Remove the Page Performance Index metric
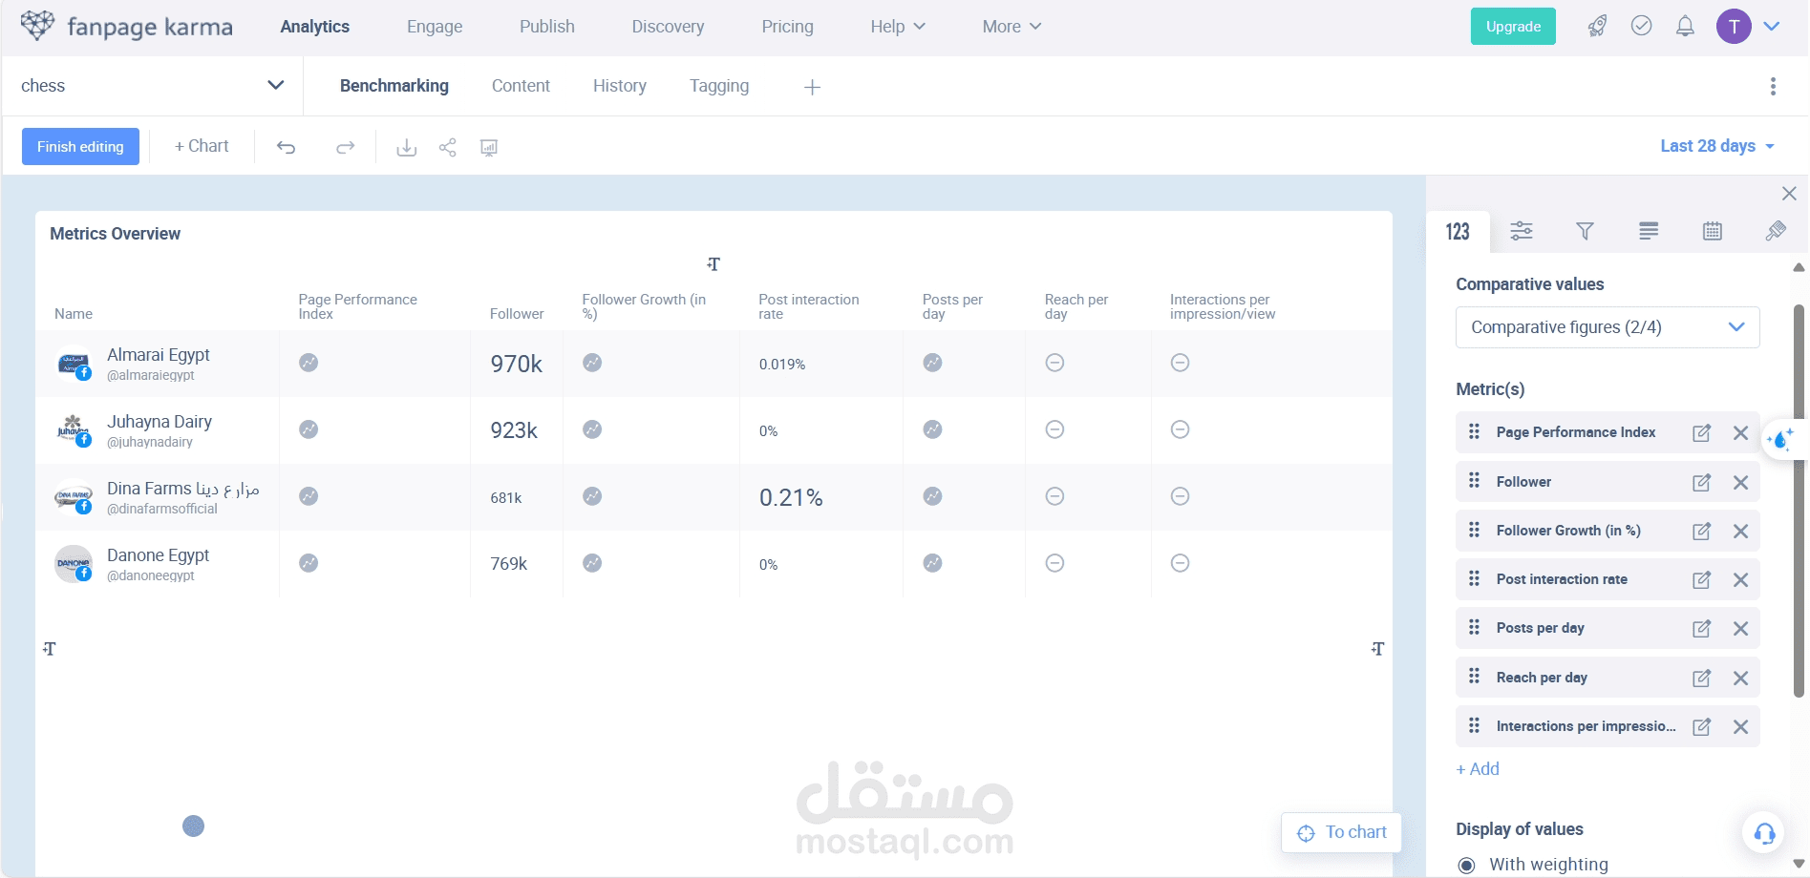Image resolution: width=1810 pixels, height=878 pixels. 1740,433
